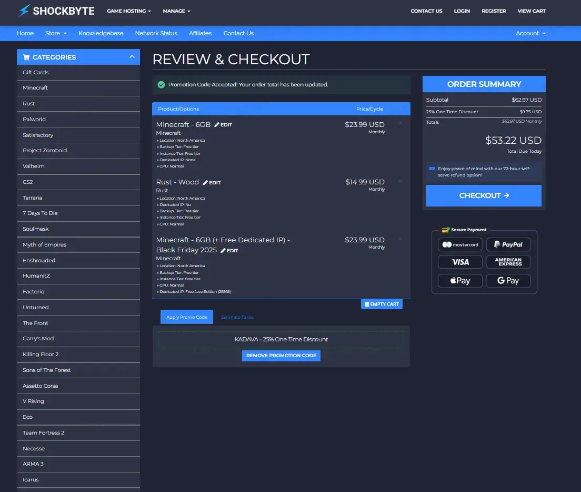Image resolution: width=581 pixels, height=492 pixels.
Task: Click the Home link in the nav bar
Action: (x=25, y=33)
